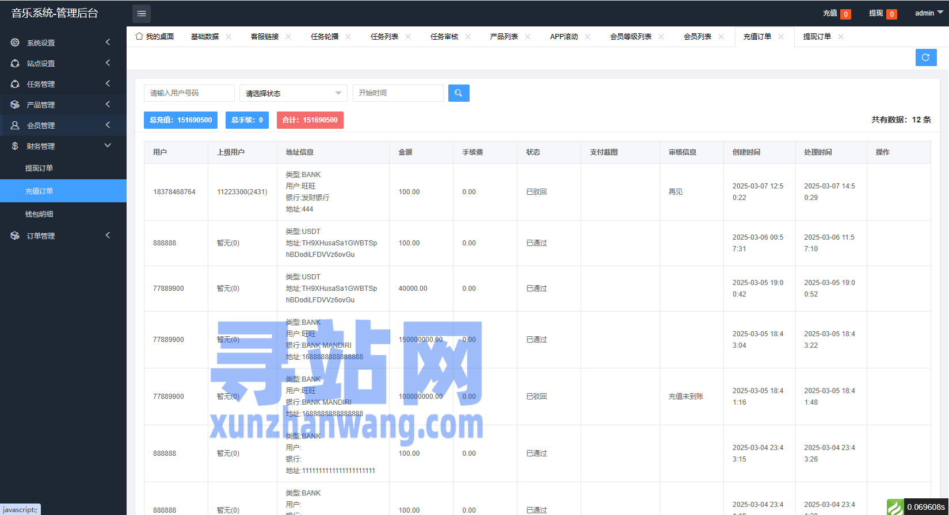Click the 产品管理 cube icon

pos(15,105)
